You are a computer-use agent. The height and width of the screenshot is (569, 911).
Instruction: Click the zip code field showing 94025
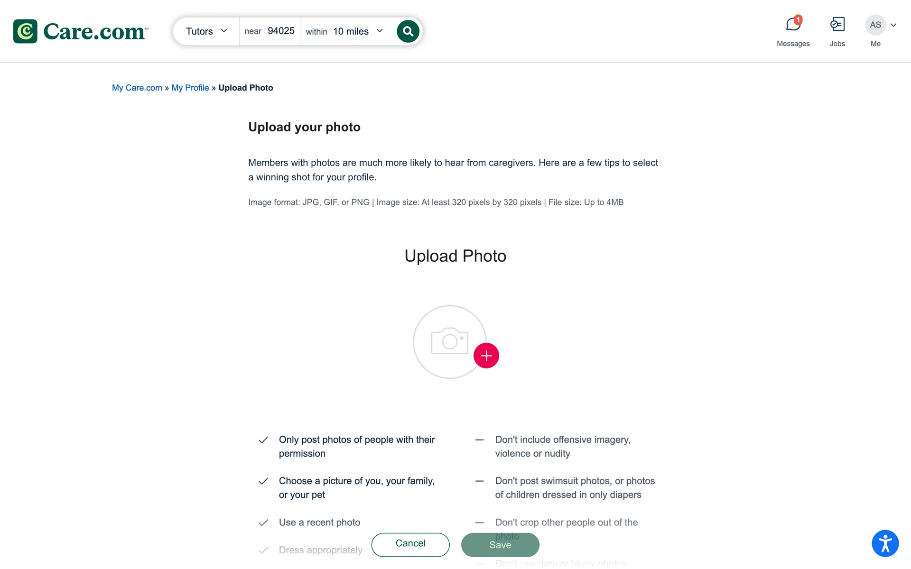pyautogui.click(x=281, y=31)
